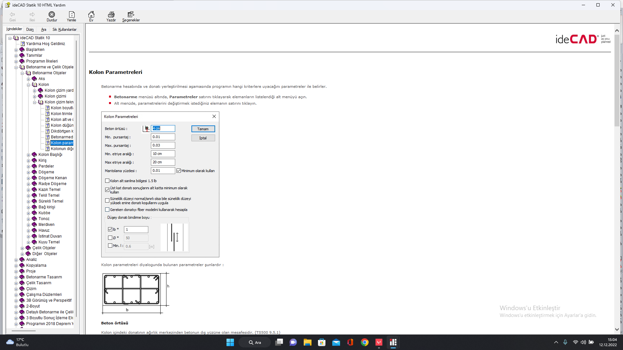This screenshot has height=350, width=623.
Task: Close the Kolon Parametreleri dialog image
Action: coord(214,116)
